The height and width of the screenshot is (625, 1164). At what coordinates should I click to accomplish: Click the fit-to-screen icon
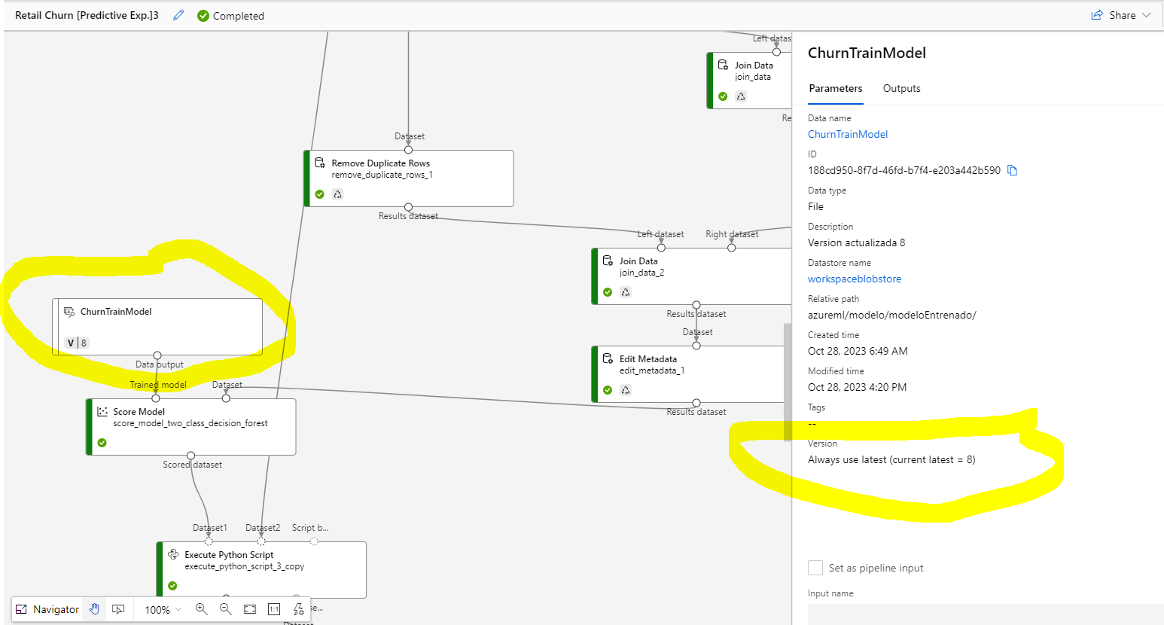(x=249, y=609)
